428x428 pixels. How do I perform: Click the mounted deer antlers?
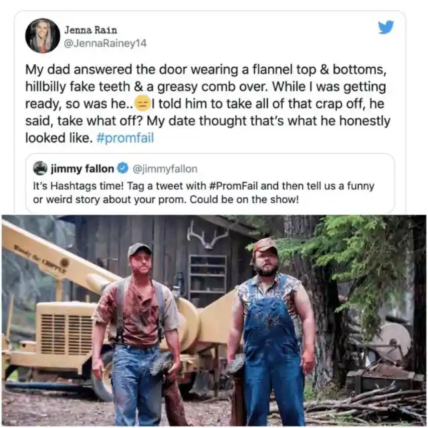(x=209, y=235)
